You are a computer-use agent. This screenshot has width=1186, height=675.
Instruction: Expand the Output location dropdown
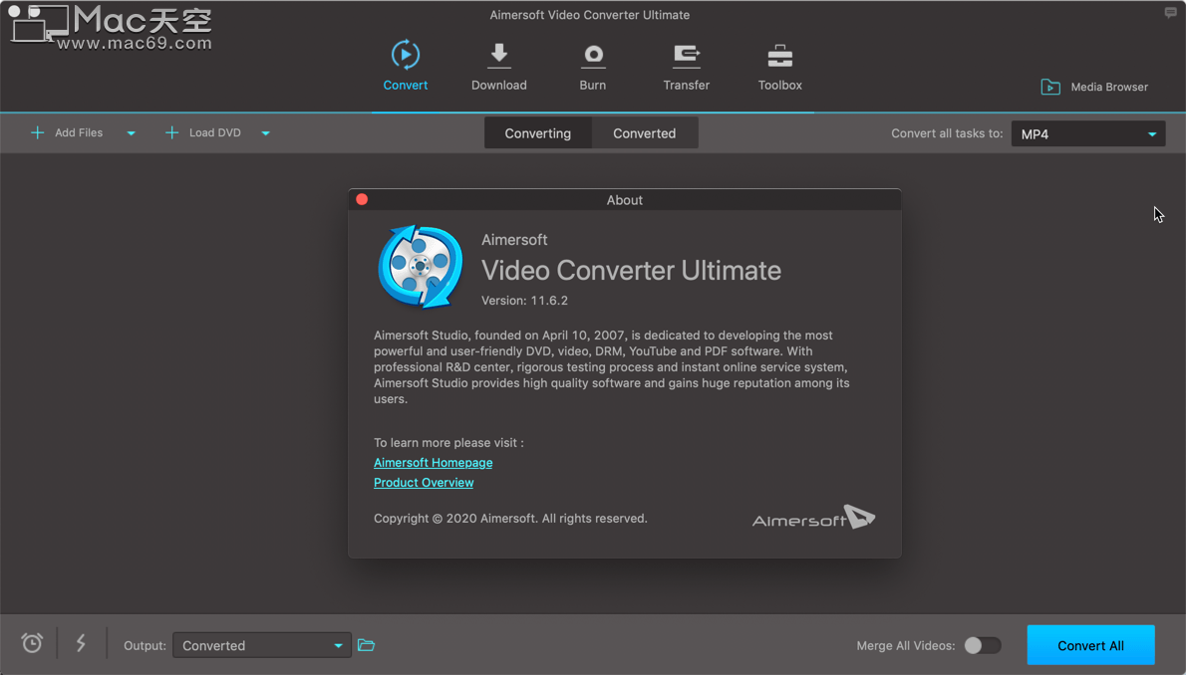tap(337, 645)
